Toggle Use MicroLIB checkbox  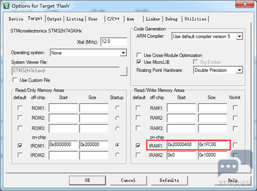[139, 62]
